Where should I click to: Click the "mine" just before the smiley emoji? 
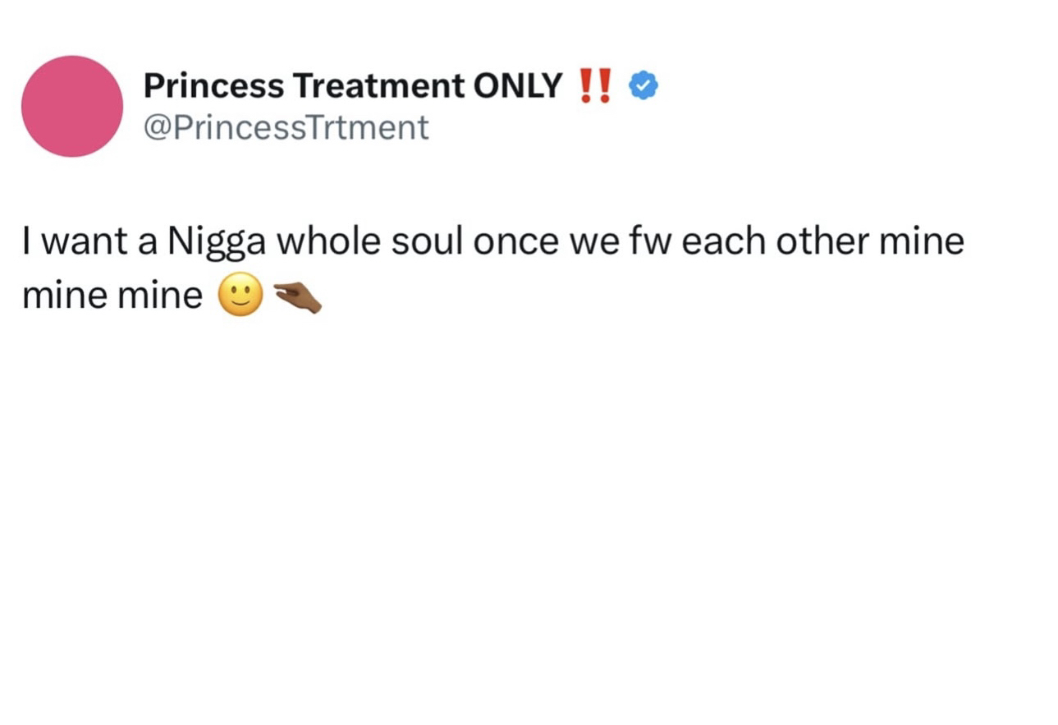(x=159, y=296)
